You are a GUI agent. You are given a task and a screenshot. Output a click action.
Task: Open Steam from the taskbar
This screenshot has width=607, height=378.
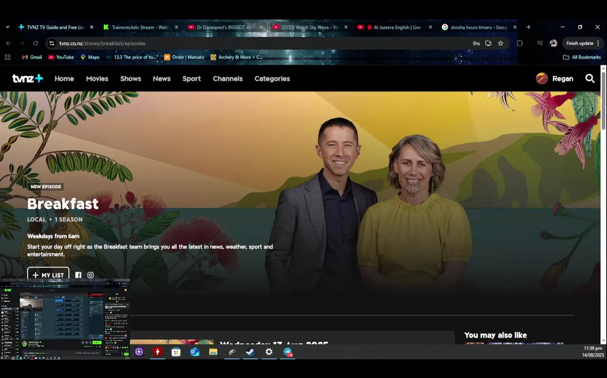pos(250,352)
